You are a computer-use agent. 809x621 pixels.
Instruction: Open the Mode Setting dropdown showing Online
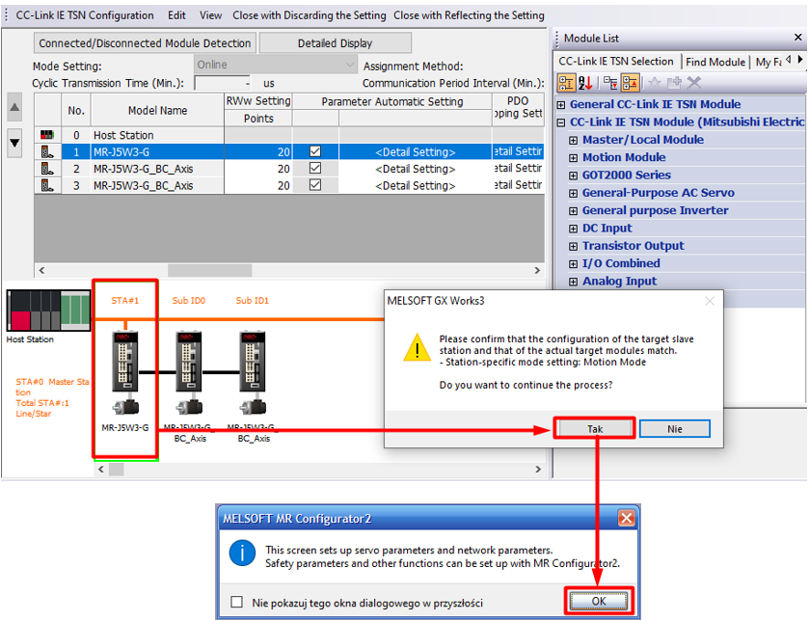(x=276, y=65)
